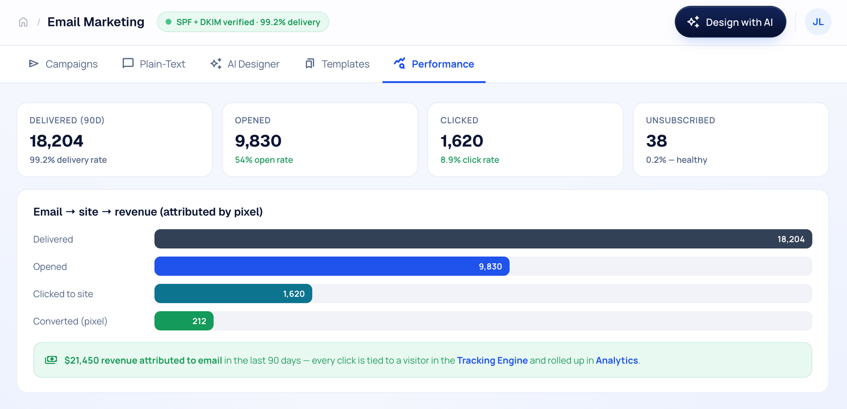This screenshot has height=409, width=847.
Task: Click '$21,450 revenue attributed to email'
Action: tap(143, 361)
